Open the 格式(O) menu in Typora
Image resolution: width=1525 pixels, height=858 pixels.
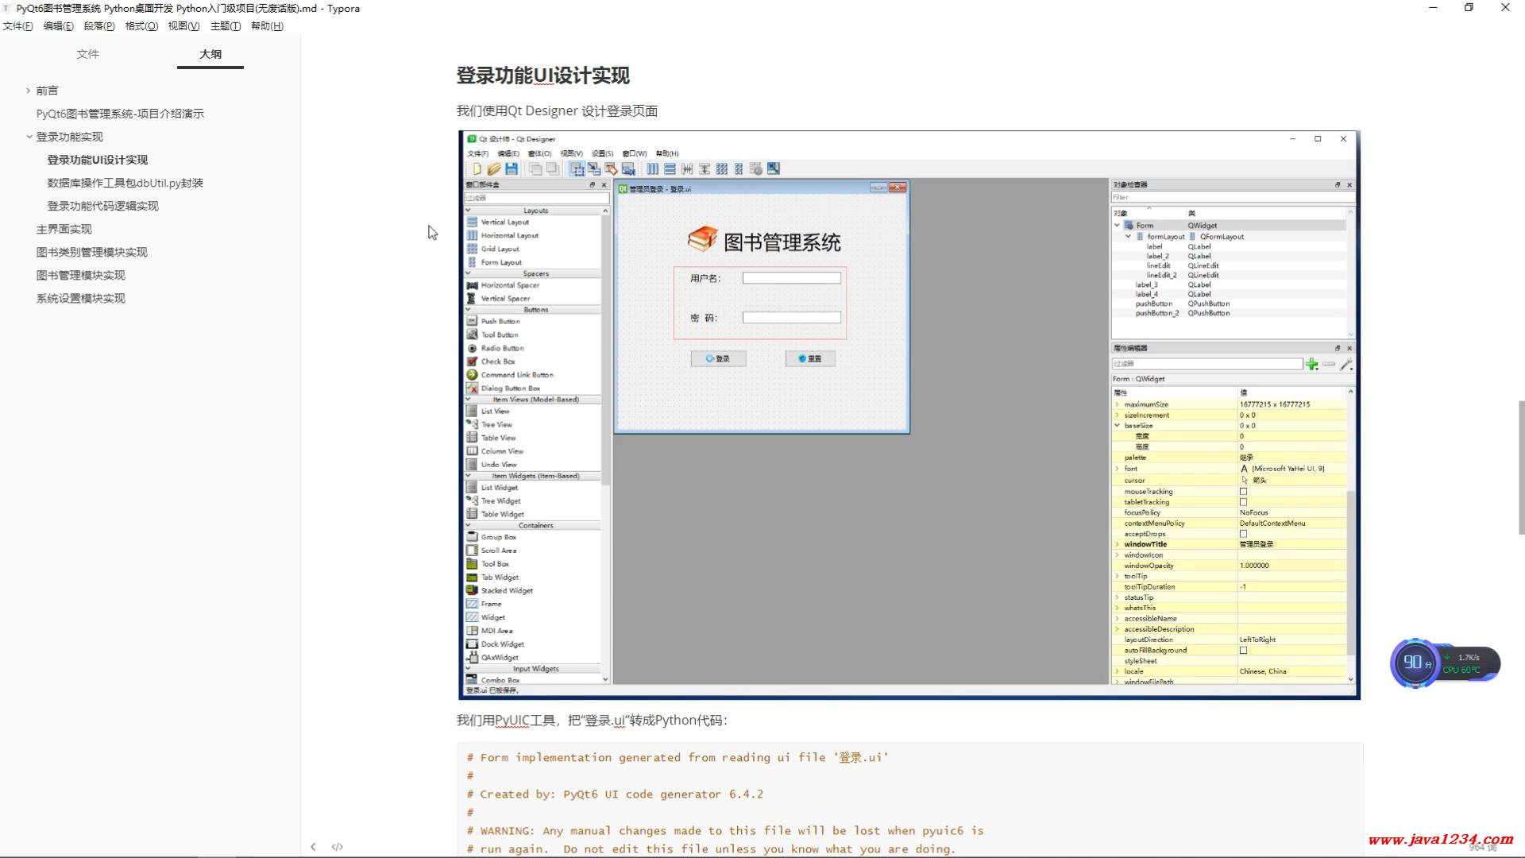[x=142, y=26]
